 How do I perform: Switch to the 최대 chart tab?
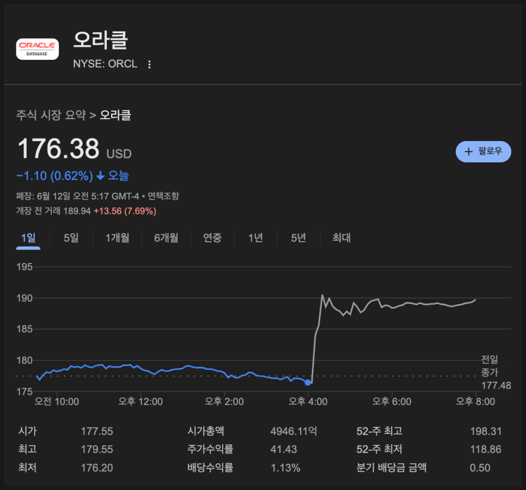click(x=341, y=238)
